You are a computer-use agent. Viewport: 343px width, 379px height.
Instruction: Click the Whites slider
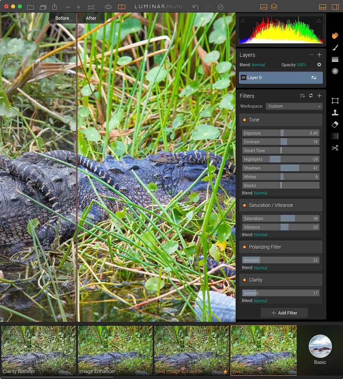tap(281, 177)
